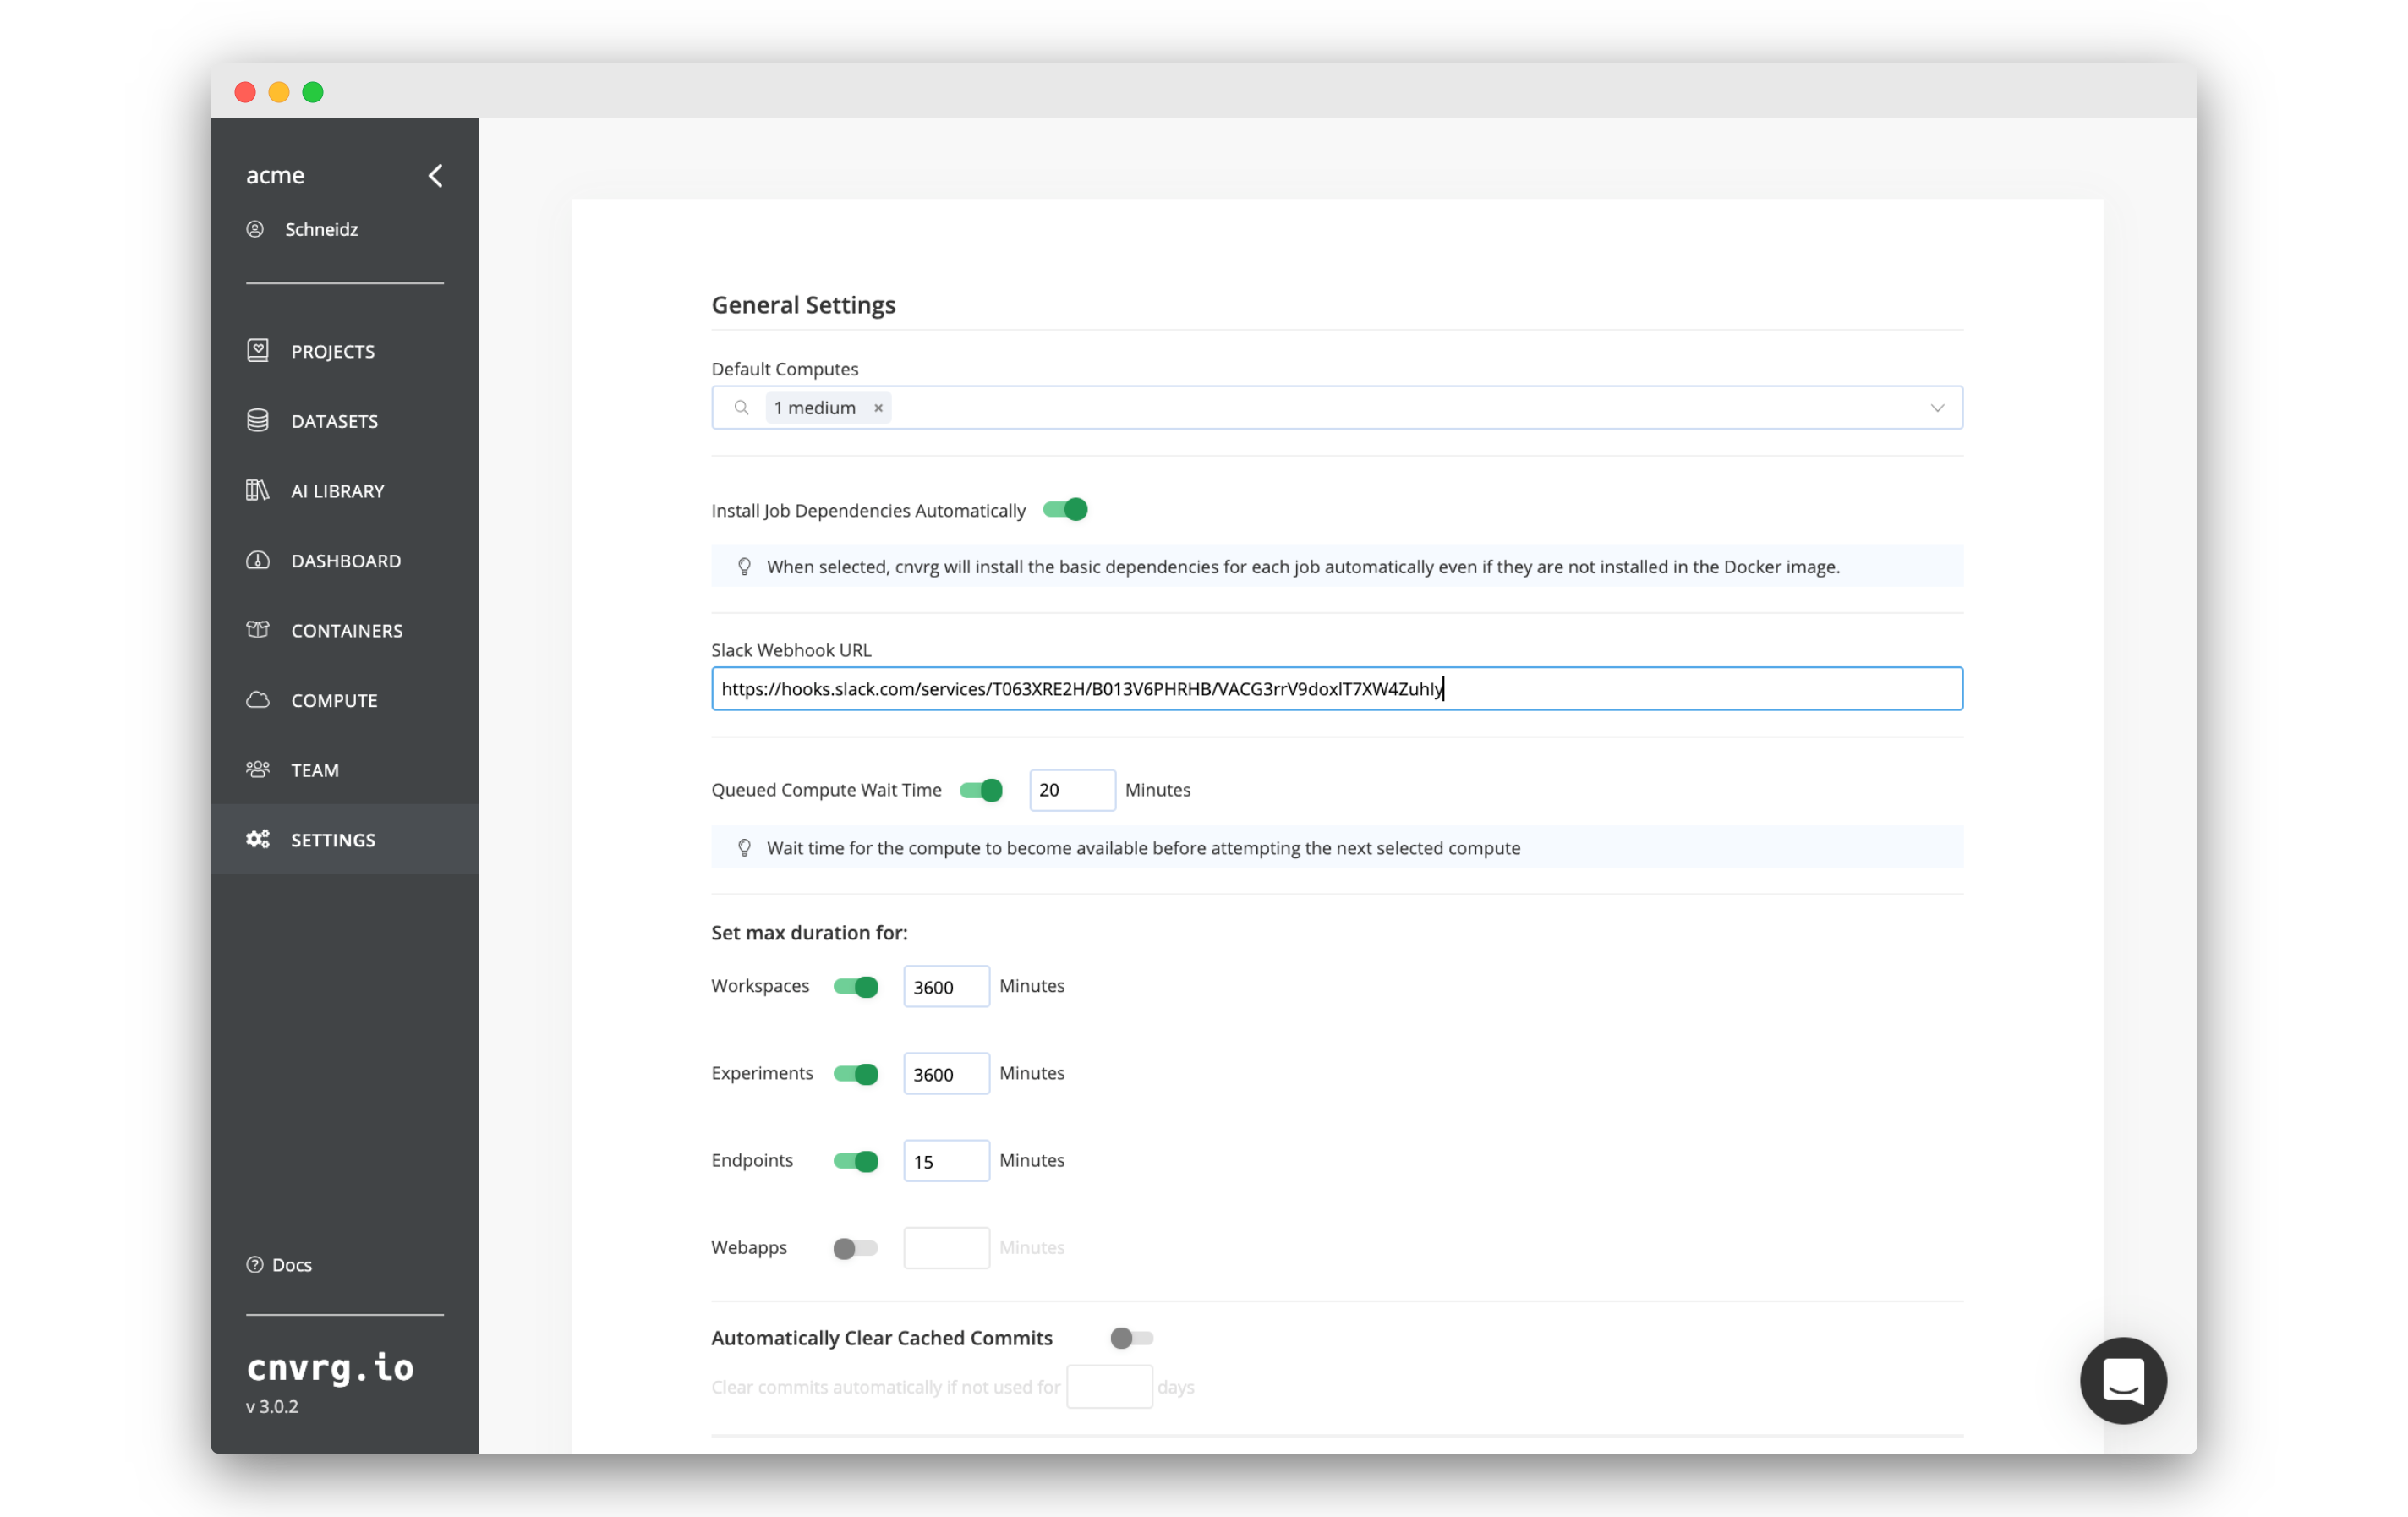Open the Docs link

tap(292, 1265)
